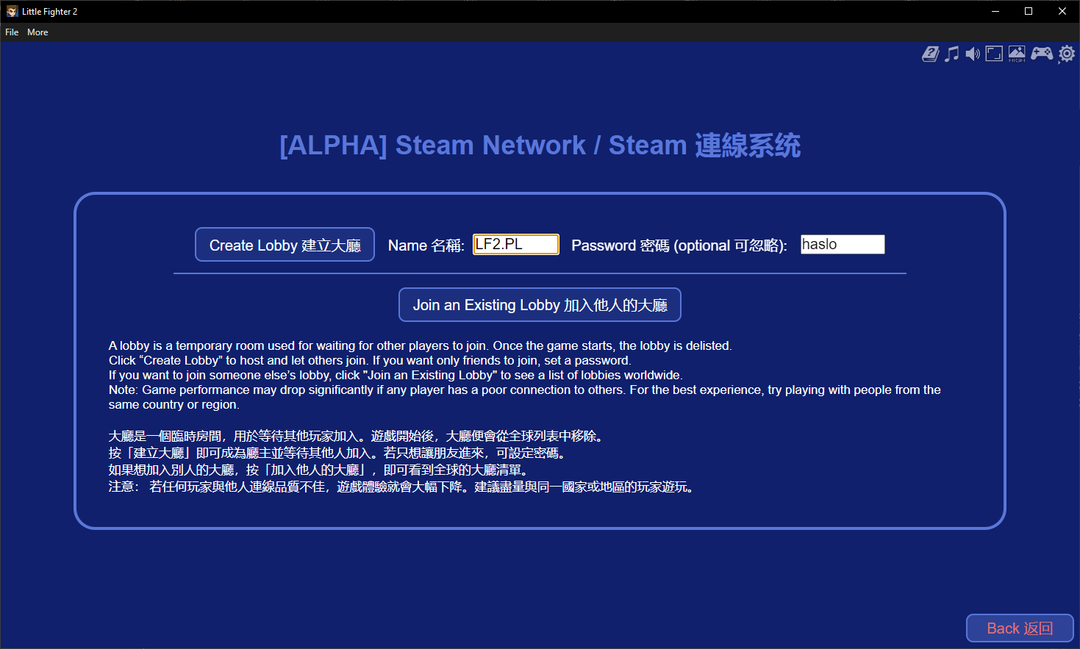
Task: Toggle fullscreen mode icon
Action: point(994,54)
